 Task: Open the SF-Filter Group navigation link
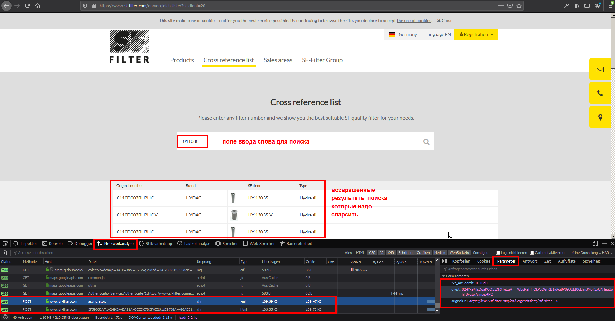point(322,60)
